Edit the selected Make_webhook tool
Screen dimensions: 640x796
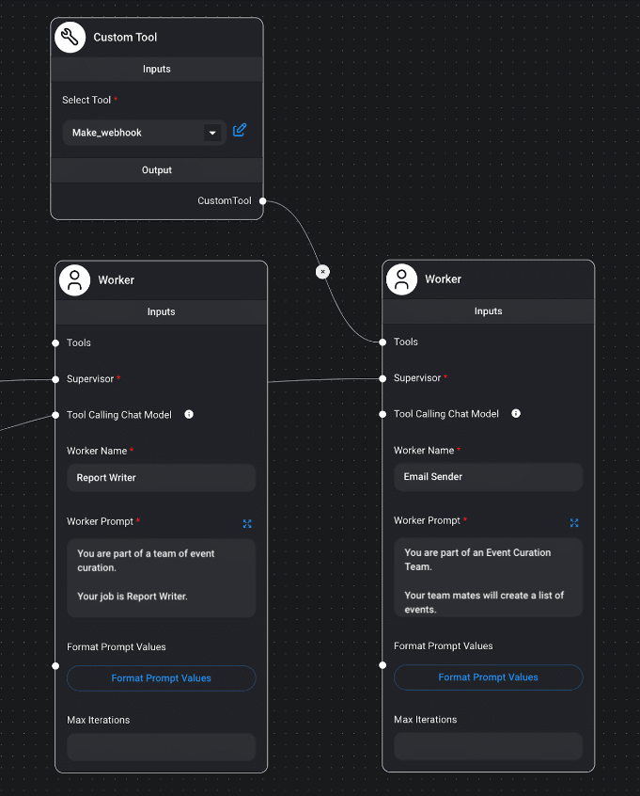click(240, 130)
